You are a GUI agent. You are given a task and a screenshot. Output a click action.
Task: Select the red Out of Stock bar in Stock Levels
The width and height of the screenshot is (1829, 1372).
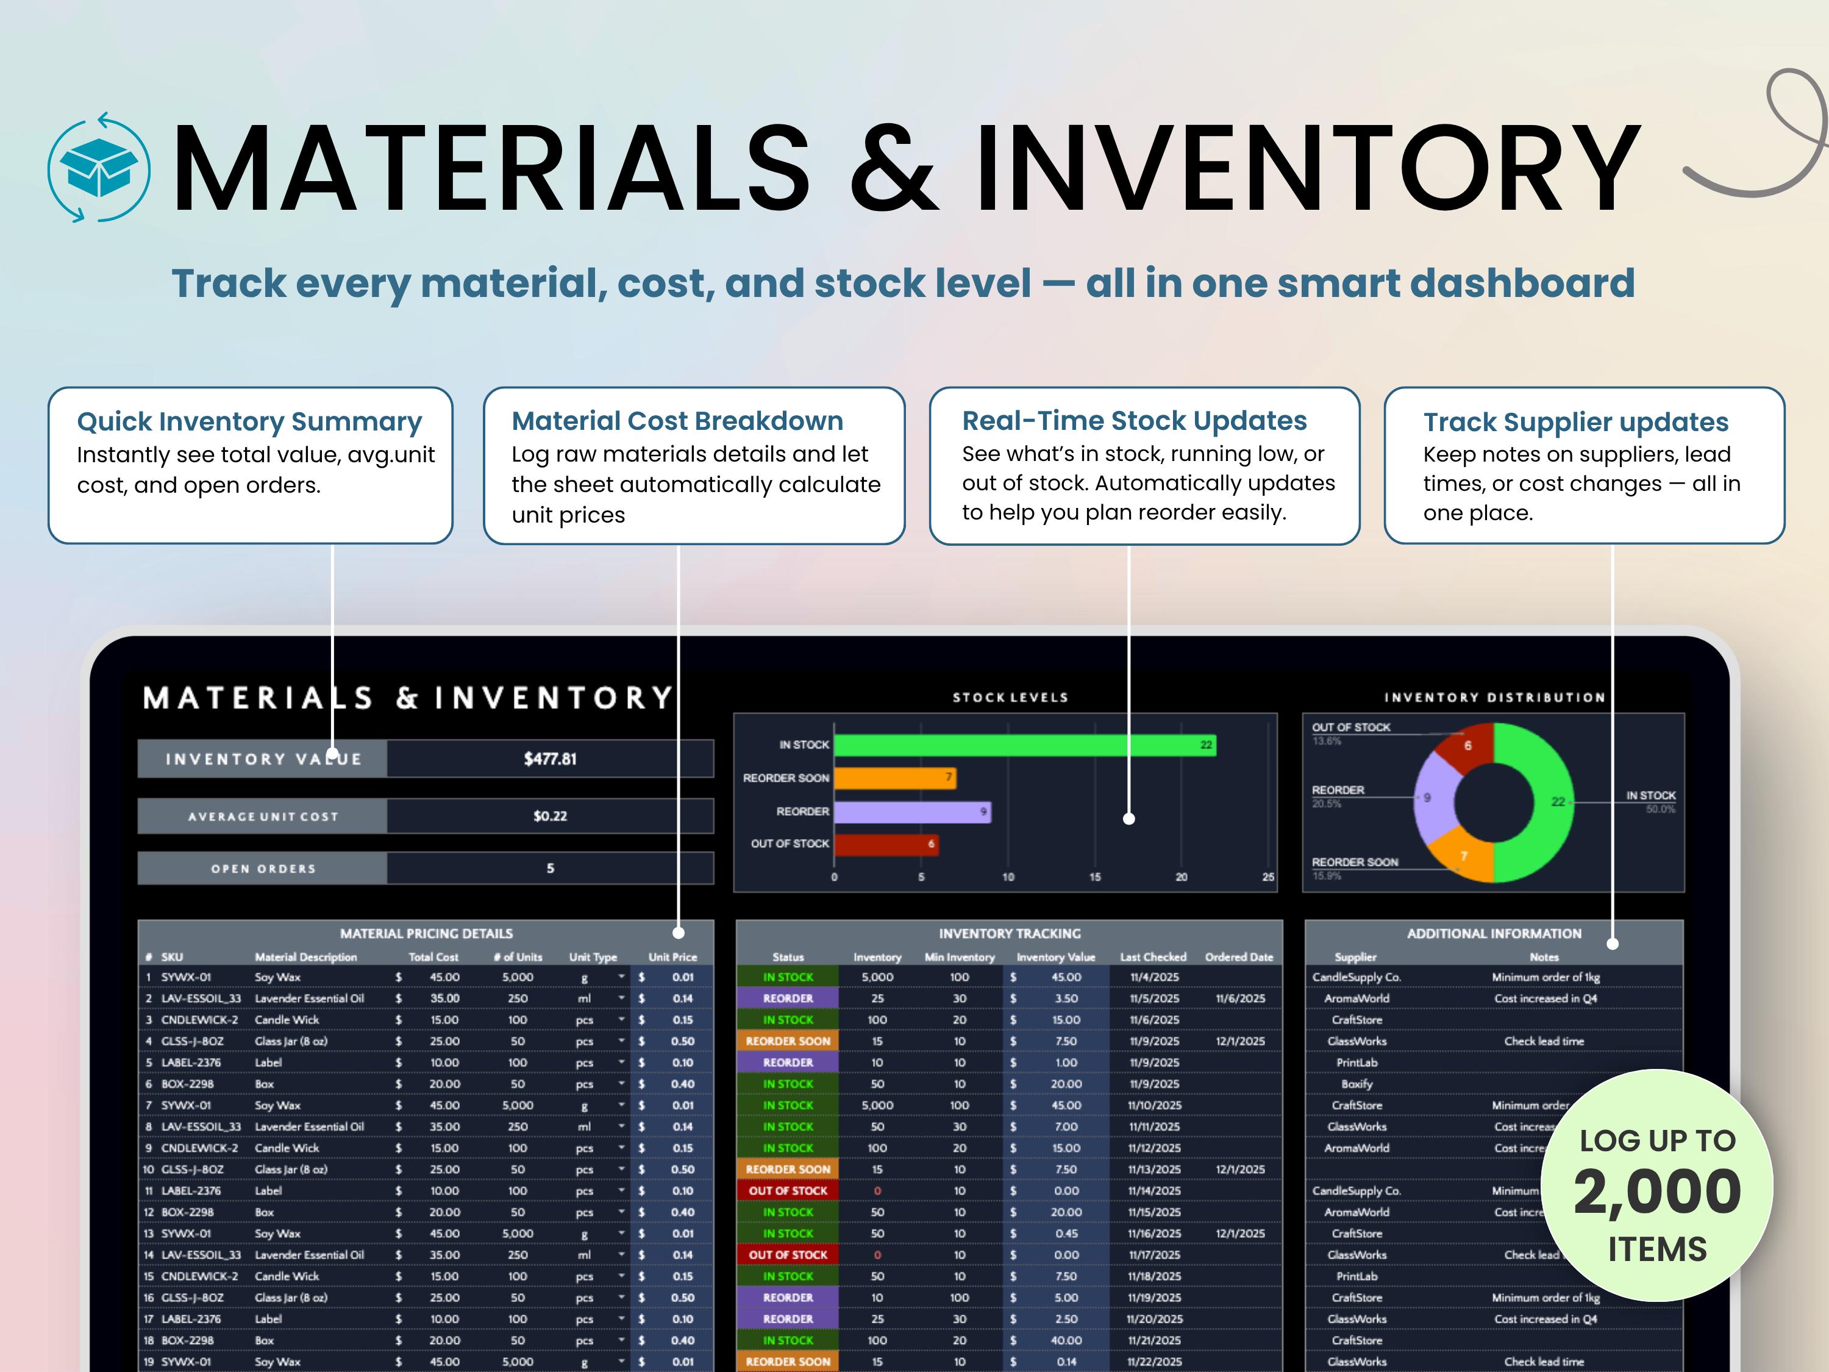click(886, 845)
